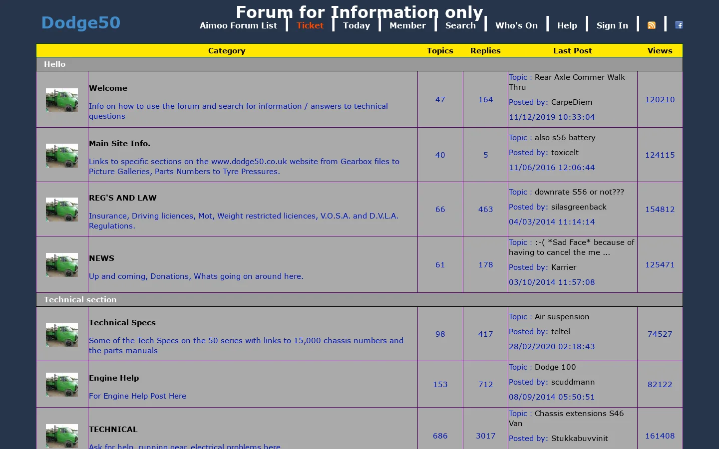Click the Hello section header
This screenshot has height=449, width=719.
(x=359, y=64)
